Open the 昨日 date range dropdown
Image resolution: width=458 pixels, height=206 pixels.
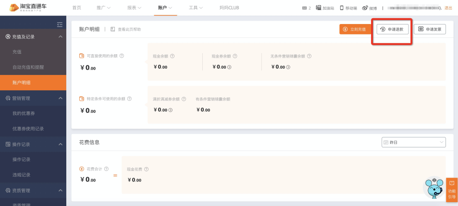tap(414, 143)
